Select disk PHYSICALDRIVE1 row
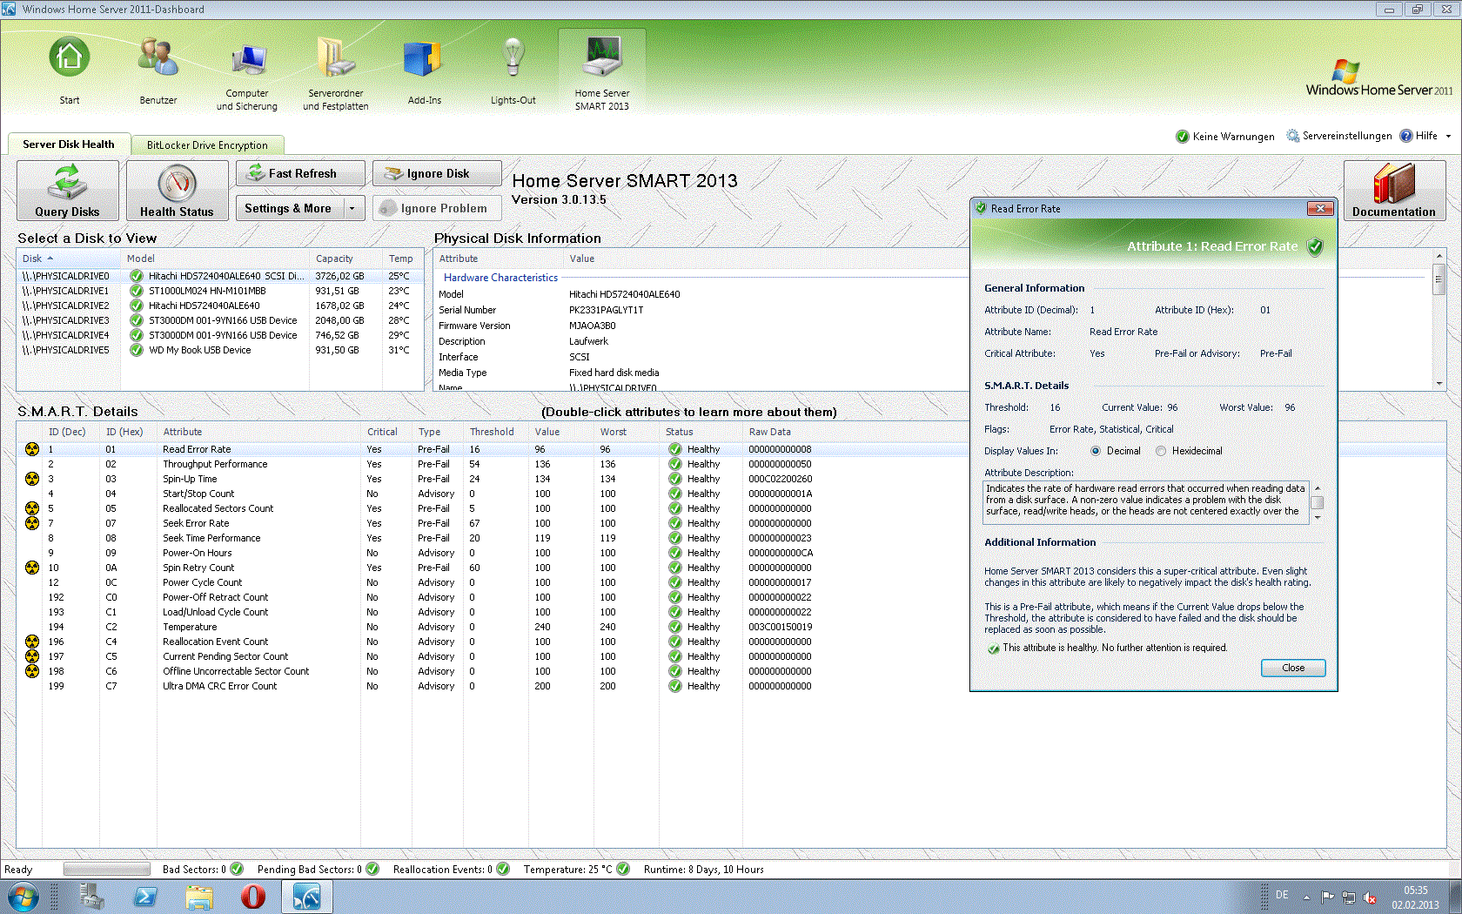 click(219, 291)
